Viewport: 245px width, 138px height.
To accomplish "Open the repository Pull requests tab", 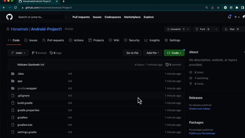I will point(53,40).
